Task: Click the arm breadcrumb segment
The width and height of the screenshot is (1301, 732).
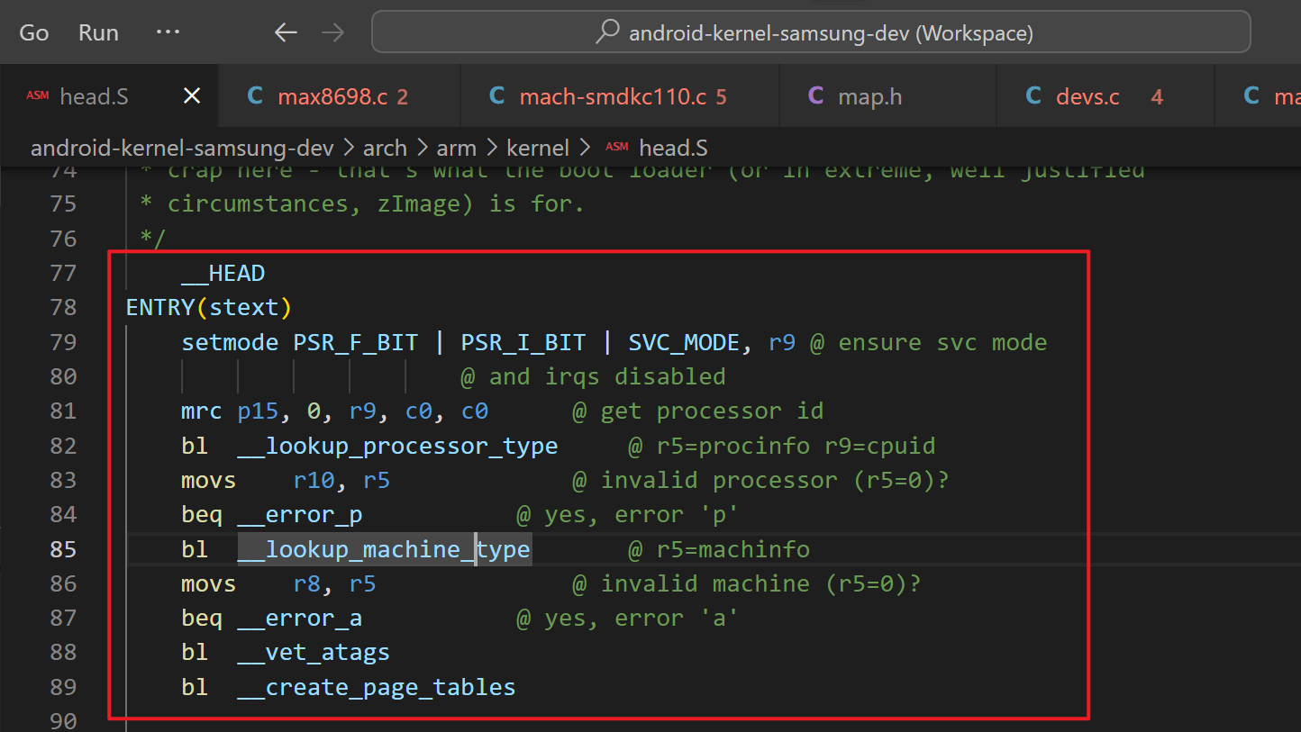Action: tap(457, 148)
